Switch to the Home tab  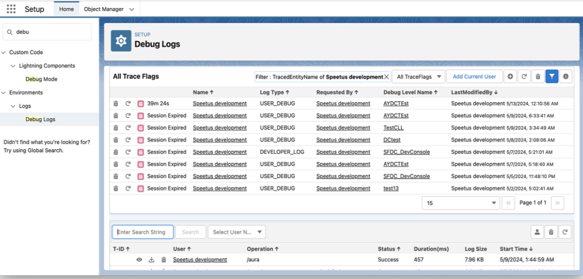click(x=67, y=9)
